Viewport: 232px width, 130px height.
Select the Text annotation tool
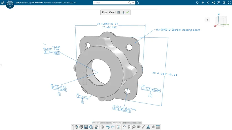148,127
